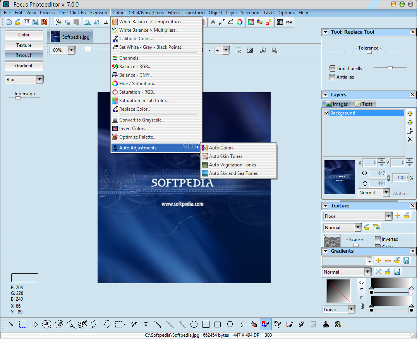This screenshot has width=417, height=339.
Task: Select the hand pan tool
Action: point(47,324)
